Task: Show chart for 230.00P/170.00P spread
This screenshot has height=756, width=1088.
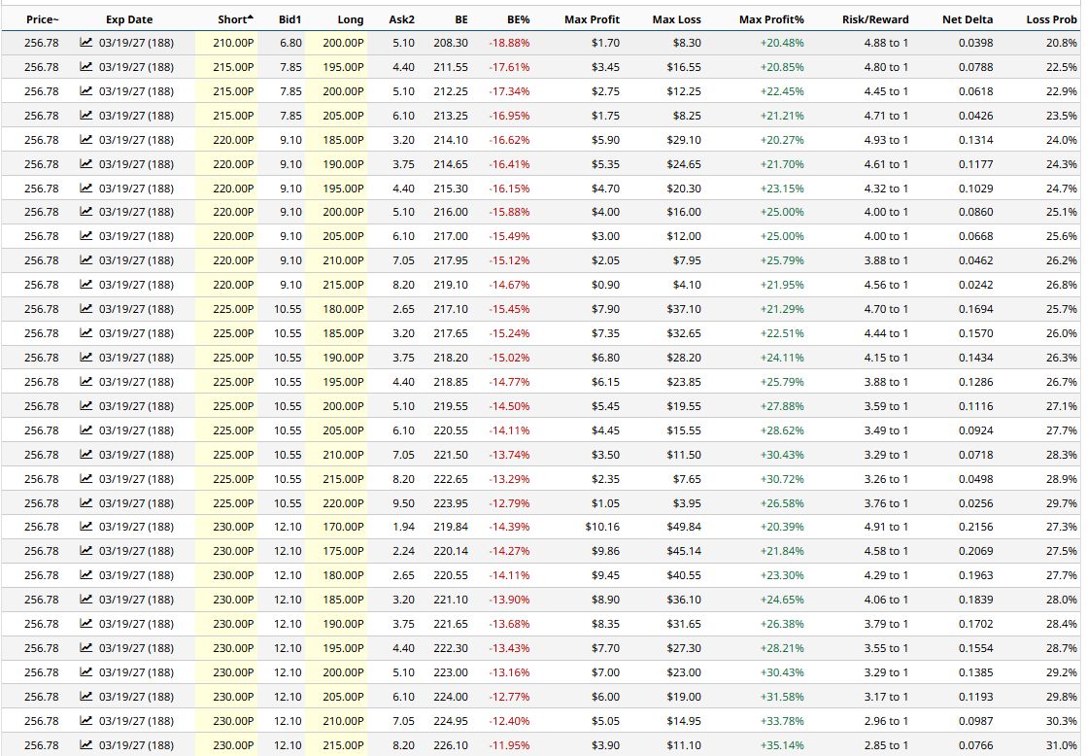Action: 86,527
